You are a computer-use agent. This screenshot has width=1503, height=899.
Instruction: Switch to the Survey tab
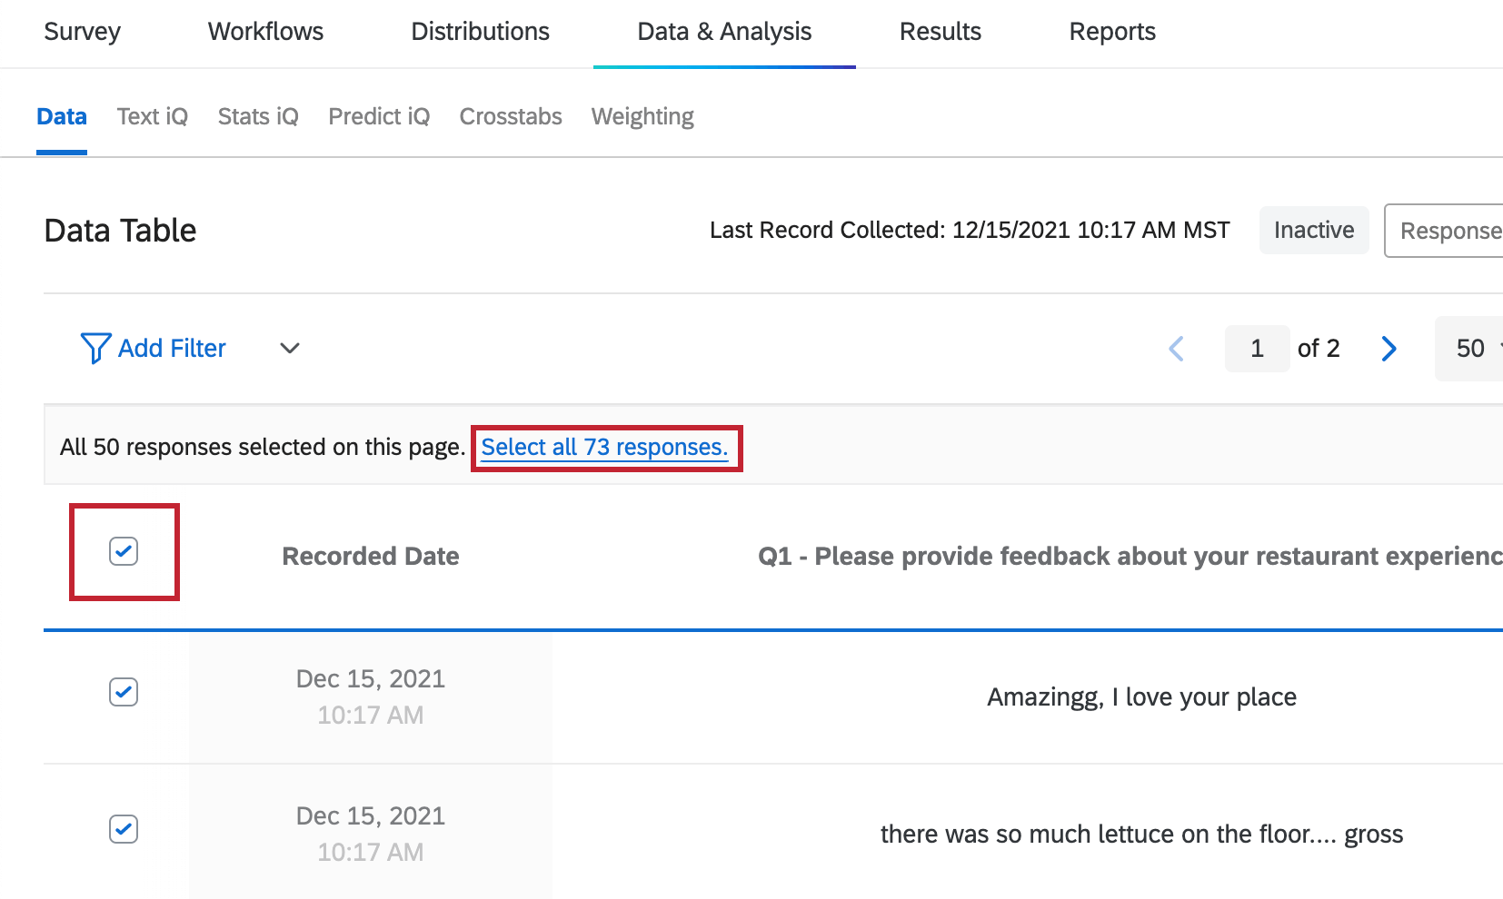pos(81,32)
